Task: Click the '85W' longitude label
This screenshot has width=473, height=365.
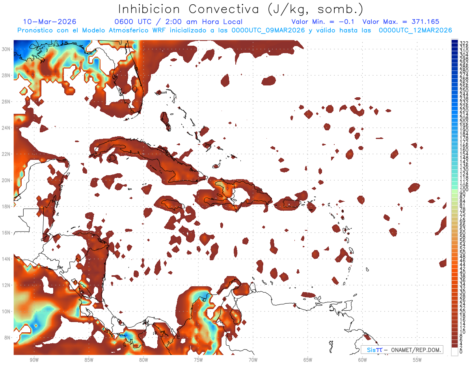Action: [x=89, y=360]
